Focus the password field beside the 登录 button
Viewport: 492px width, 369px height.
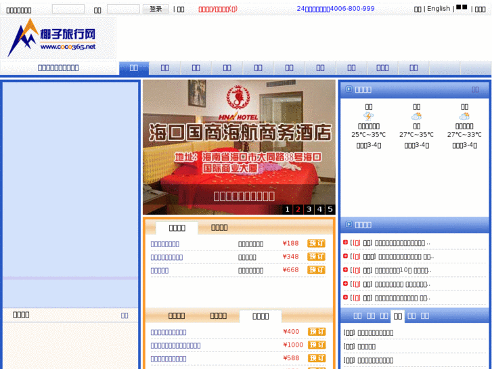click(123, 9)
